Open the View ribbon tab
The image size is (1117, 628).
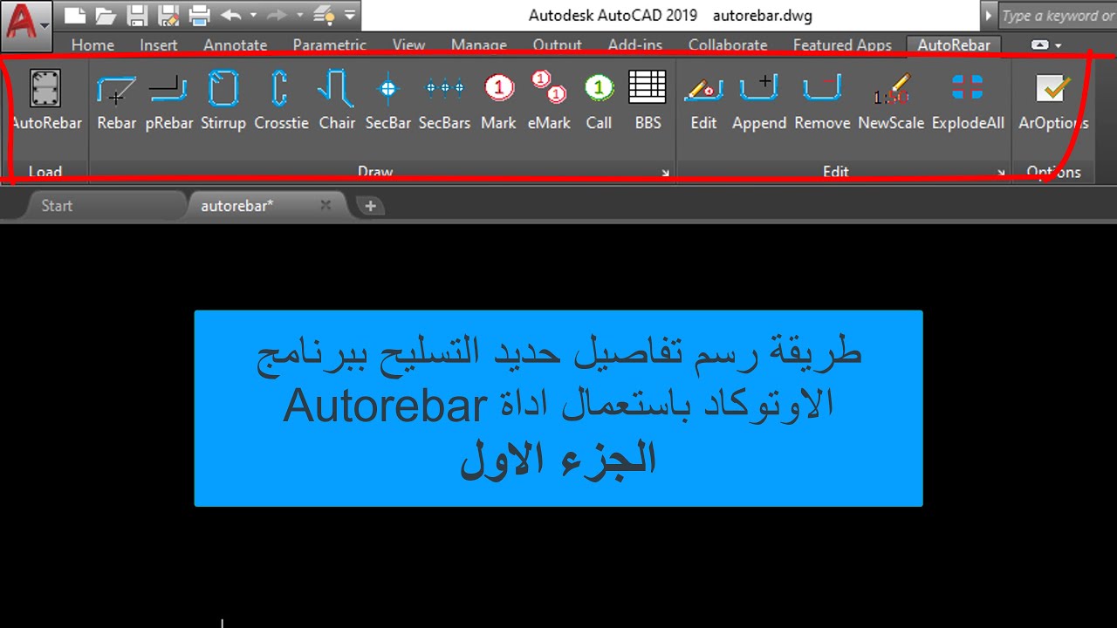coord(408,44)
